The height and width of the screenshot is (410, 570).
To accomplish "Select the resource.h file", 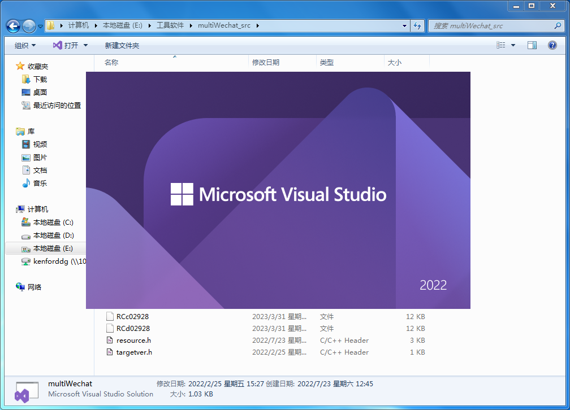I will click(134, 341).
